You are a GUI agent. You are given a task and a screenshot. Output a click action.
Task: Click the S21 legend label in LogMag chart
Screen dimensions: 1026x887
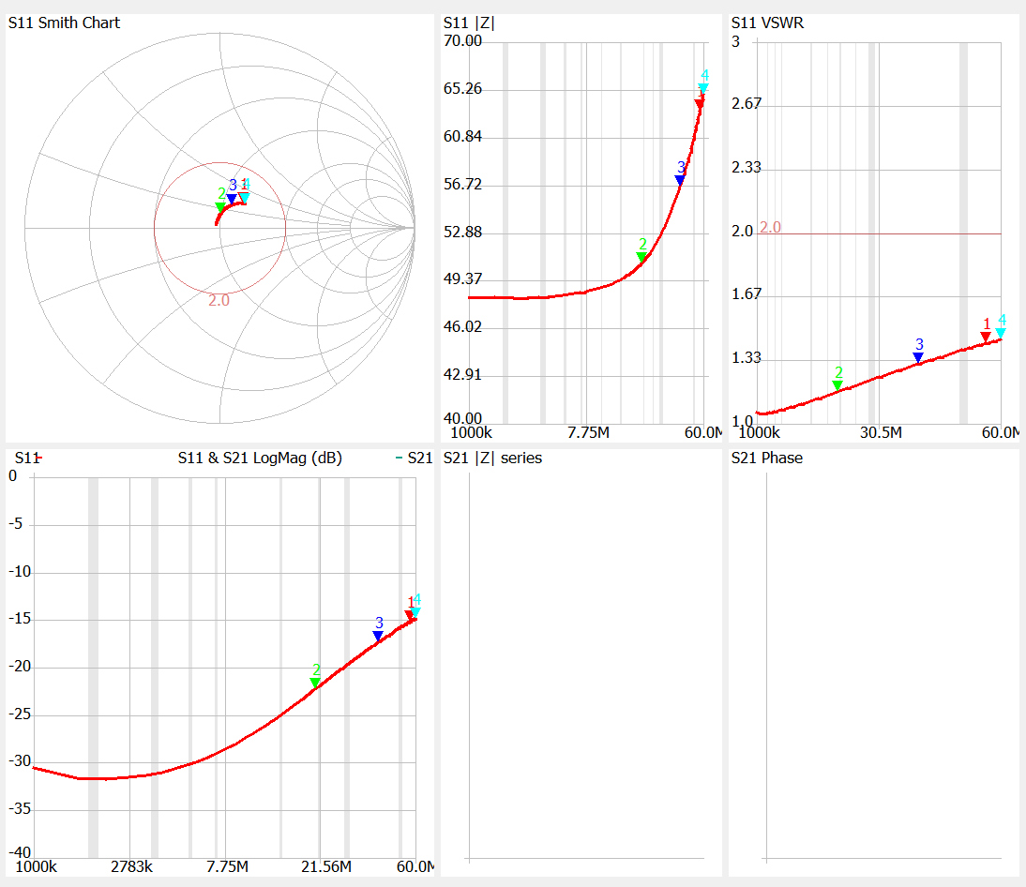coord(419,458)
